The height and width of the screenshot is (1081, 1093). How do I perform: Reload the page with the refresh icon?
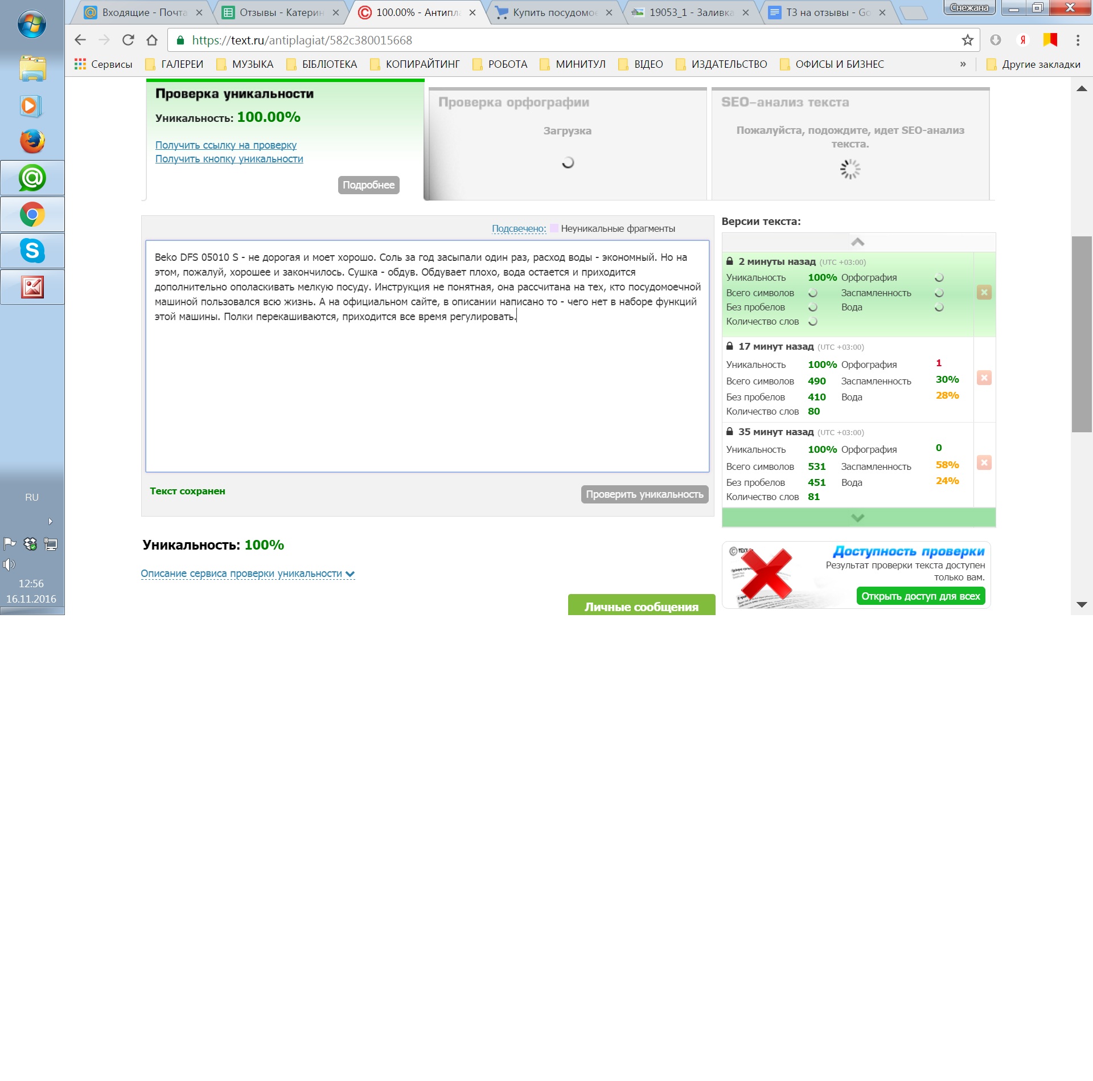click(128, 40)
